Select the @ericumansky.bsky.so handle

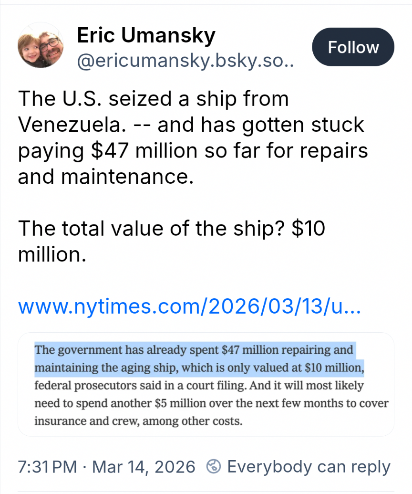point(185,63)
